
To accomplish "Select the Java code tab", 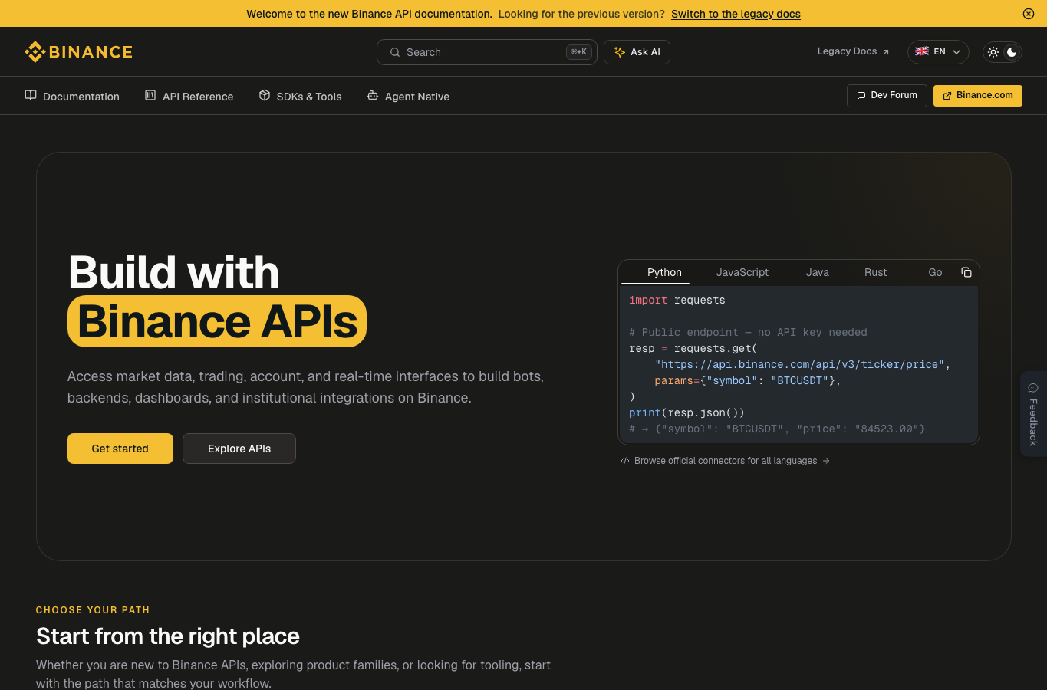I will point(818,272).
